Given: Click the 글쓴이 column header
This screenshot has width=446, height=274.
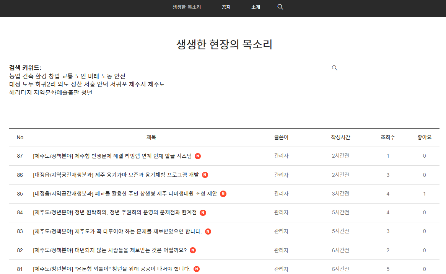Looking at the screenshot, I should [x=281, y=137].
